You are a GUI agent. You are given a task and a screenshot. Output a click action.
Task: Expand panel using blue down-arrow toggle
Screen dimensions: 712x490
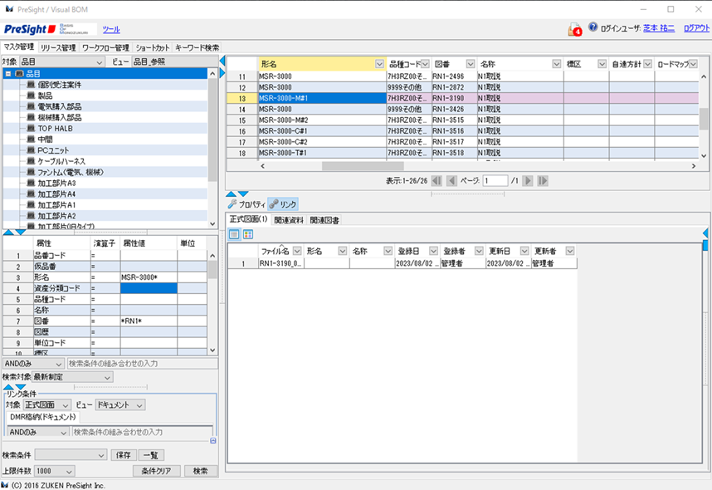coord(18,231)
